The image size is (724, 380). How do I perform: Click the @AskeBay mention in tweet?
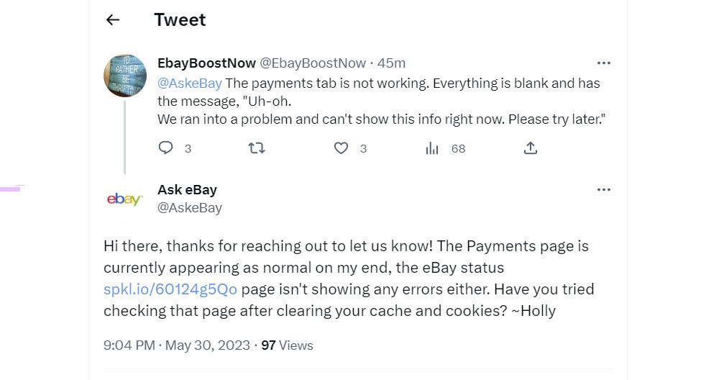point(189,83)
